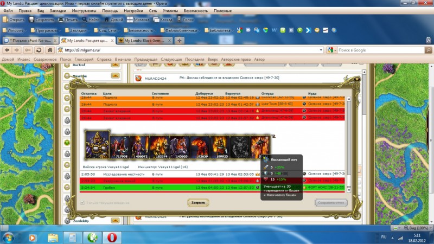Click the key-shaped Wand password icon
This screenshot has width=434, height=244.
pyautogui.click(x=28, y=50)
